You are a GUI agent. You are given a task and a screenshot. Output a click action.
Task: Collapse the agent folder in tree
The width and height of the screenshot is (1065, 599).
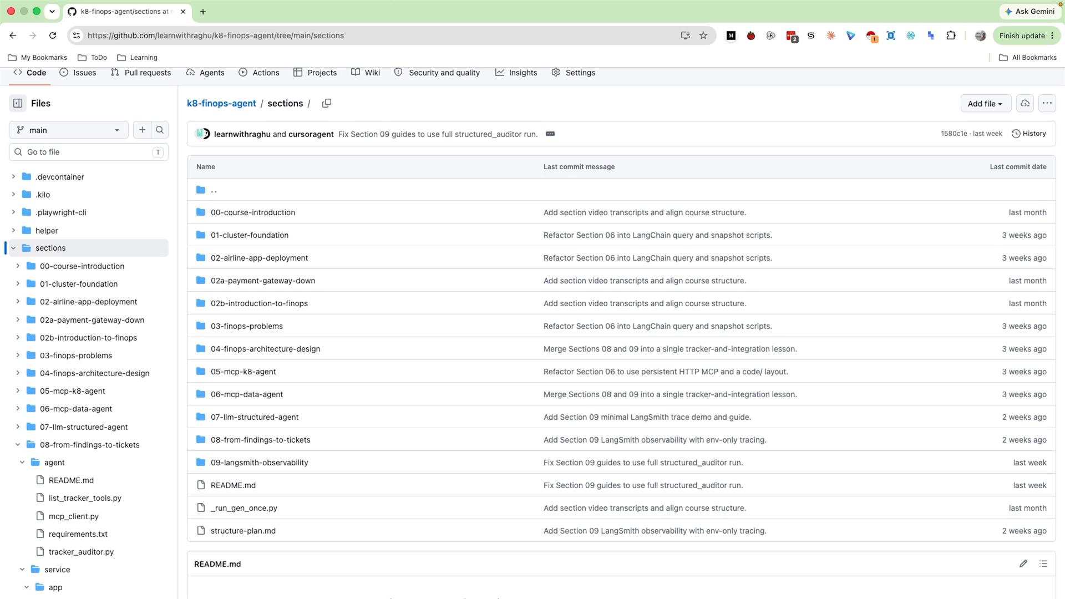click(22, 463)
